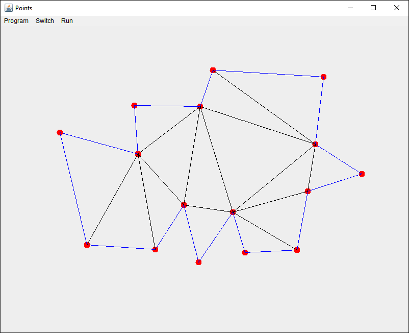The height and width of the screenshot is (333, 409).
Task: Minimize the Points window
Action: click(350, 8)
